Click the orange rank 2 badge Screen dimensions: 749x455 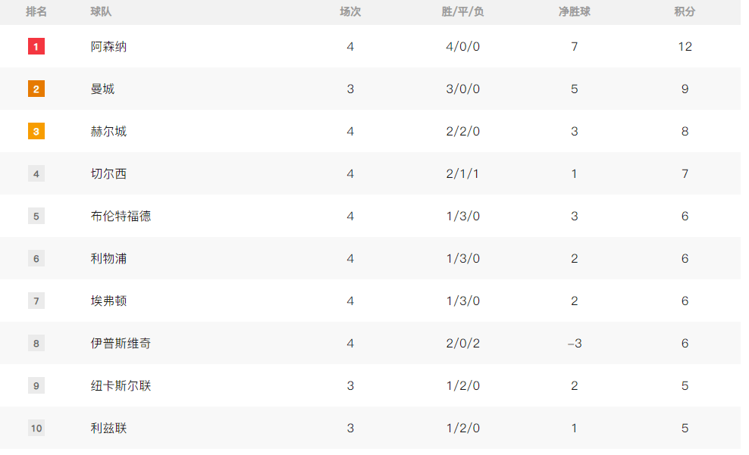(x=36, y=89)
